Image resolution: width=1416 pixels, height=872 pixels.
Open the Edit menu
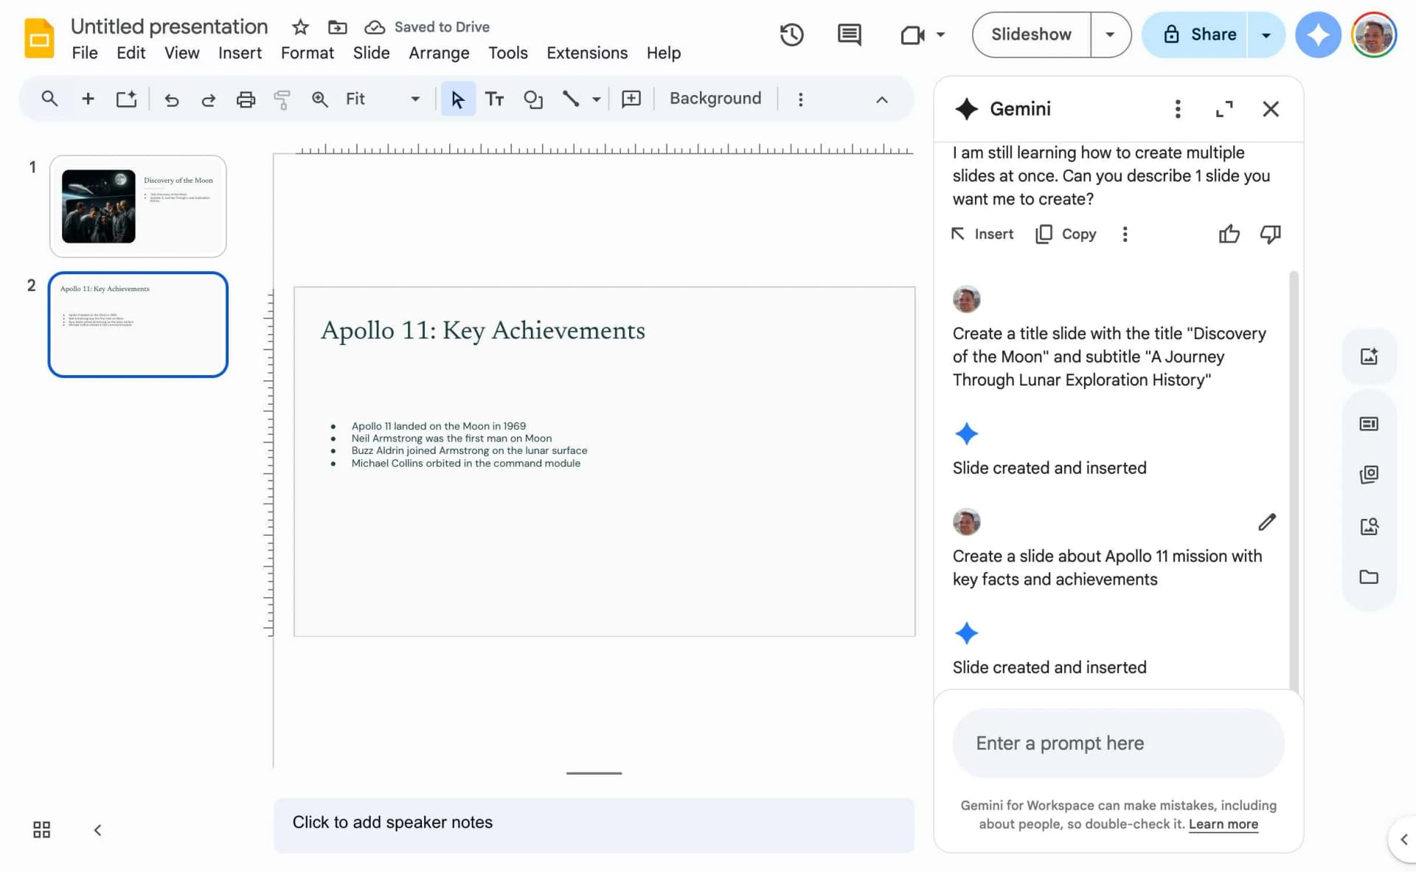click(131, 53)
